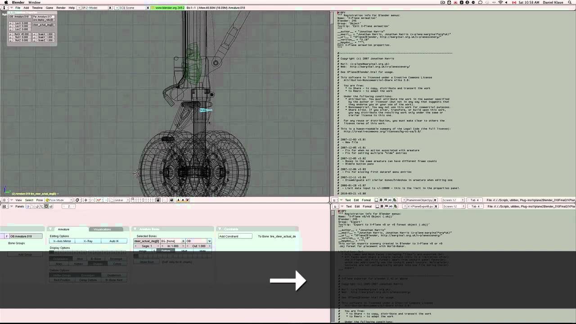Open the Format menu in upper text editor

pyautogui.click(x=366, y=200)
